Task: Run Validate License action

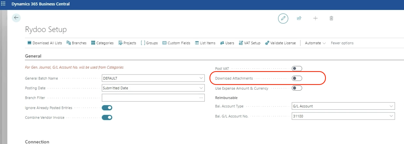Action: coord(280,43)
